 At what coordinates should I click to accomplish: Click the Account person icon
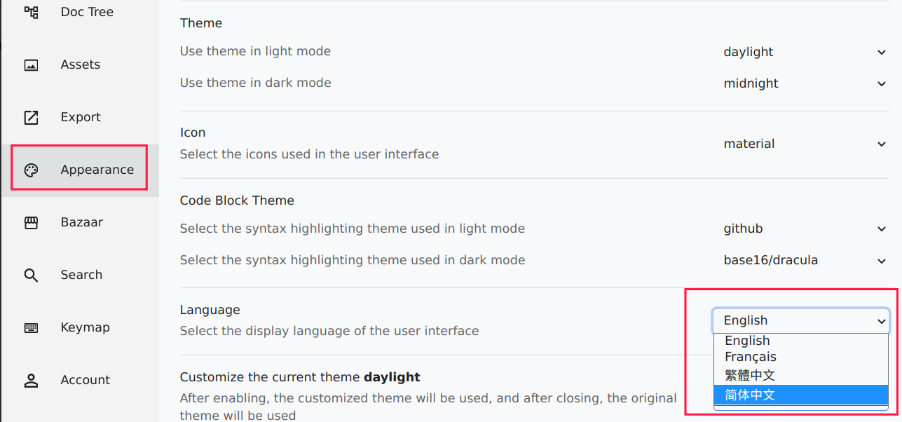point(31,380)
